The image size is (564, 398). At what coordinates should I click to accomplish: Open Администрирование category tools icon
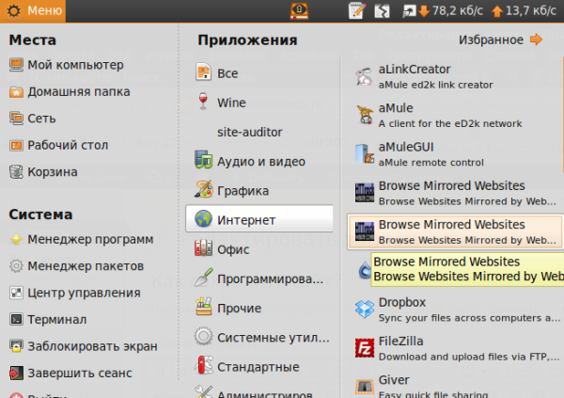pos(204,392)
